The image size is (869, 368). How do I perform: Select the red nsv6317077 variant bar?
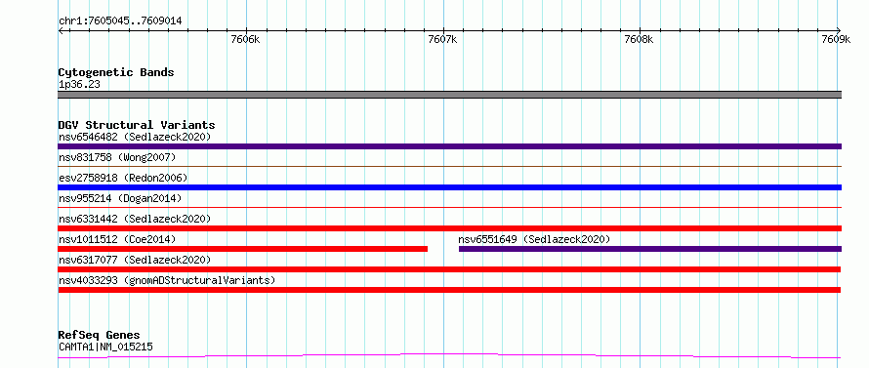(x=449, y=269)
